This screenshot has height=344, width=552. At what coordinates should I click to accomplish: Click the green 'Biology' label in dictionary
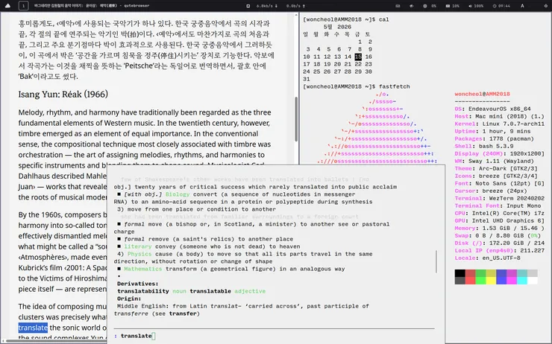pos(178,194)
